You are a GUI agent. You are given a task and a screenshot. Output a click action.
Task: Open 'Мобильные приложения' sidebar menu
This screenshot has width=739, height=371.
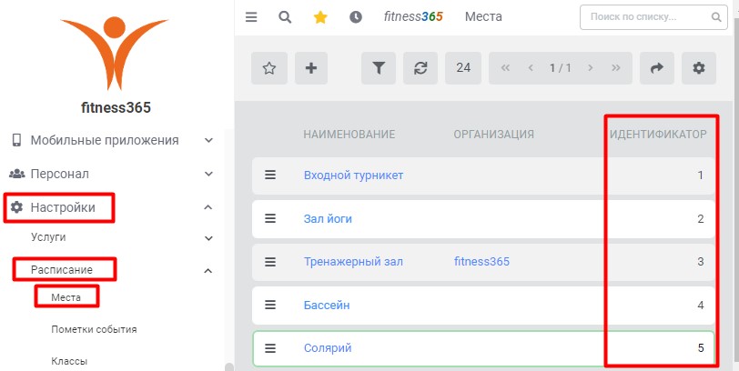point(105,140)
